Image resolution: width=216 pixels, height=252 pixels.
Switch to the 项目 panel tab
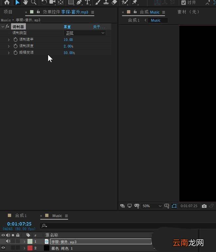8,12
